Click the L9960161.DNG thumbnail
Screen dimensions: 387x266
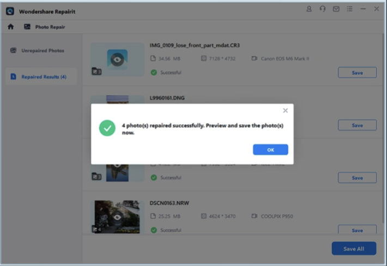point(117,100)
